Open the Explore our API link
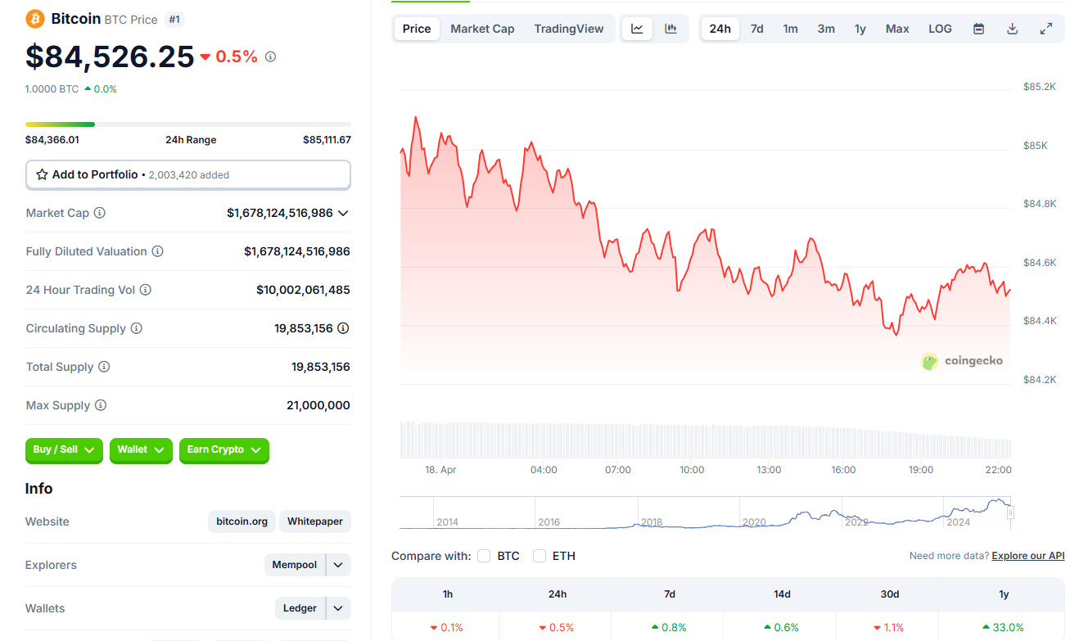This screenshot has width=1070, height=641. pos(1028,556)
